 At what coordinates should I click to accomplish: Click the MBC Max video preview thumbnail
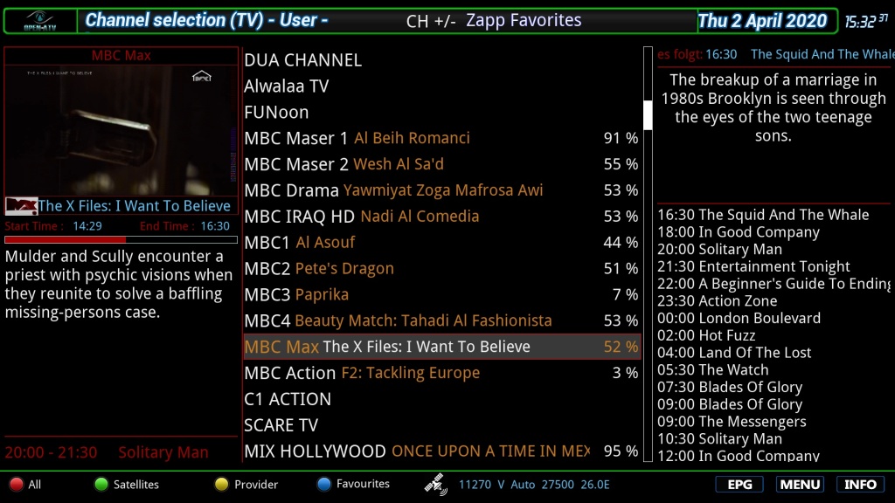(x=121, y=130)
